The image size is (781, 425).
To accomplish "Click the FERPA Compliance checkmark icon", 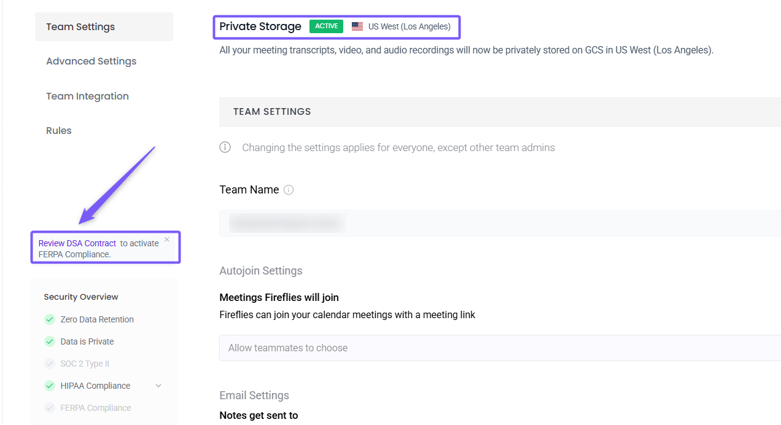I will coord(50,408).
